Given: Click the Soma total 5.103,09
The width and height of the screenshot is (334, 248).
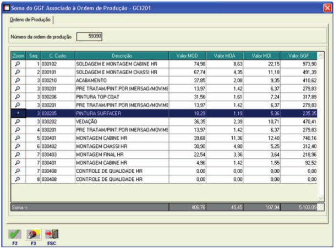Looking at the screenshot, I should pyautogui.click(x=299, y=207).
